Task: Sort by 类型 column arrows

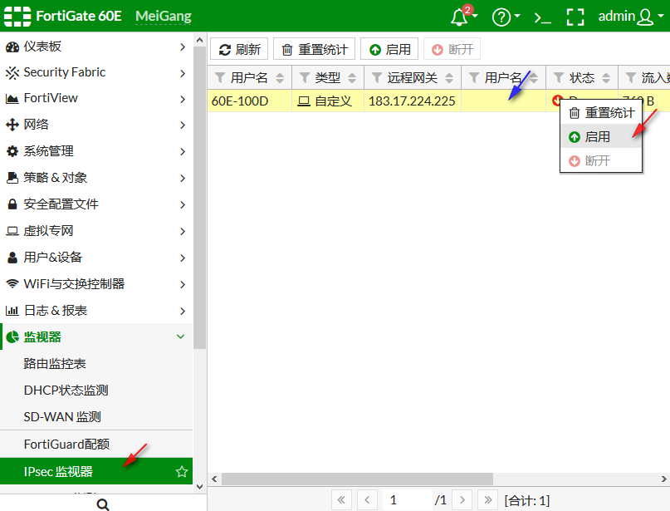Action: point(352,78)
